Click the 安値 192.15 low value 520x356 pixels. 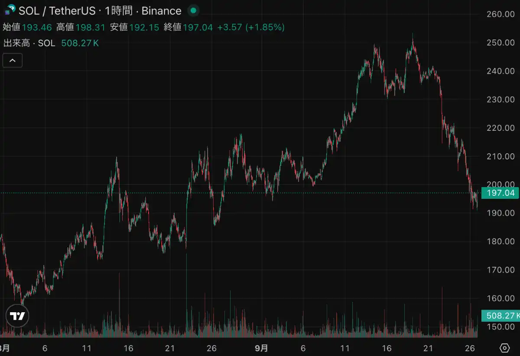click(x=135, y=27)
